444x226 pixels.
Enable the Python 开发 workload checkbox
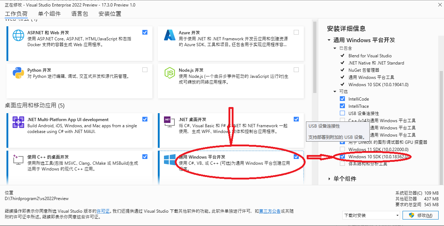(x=145, y=70)
